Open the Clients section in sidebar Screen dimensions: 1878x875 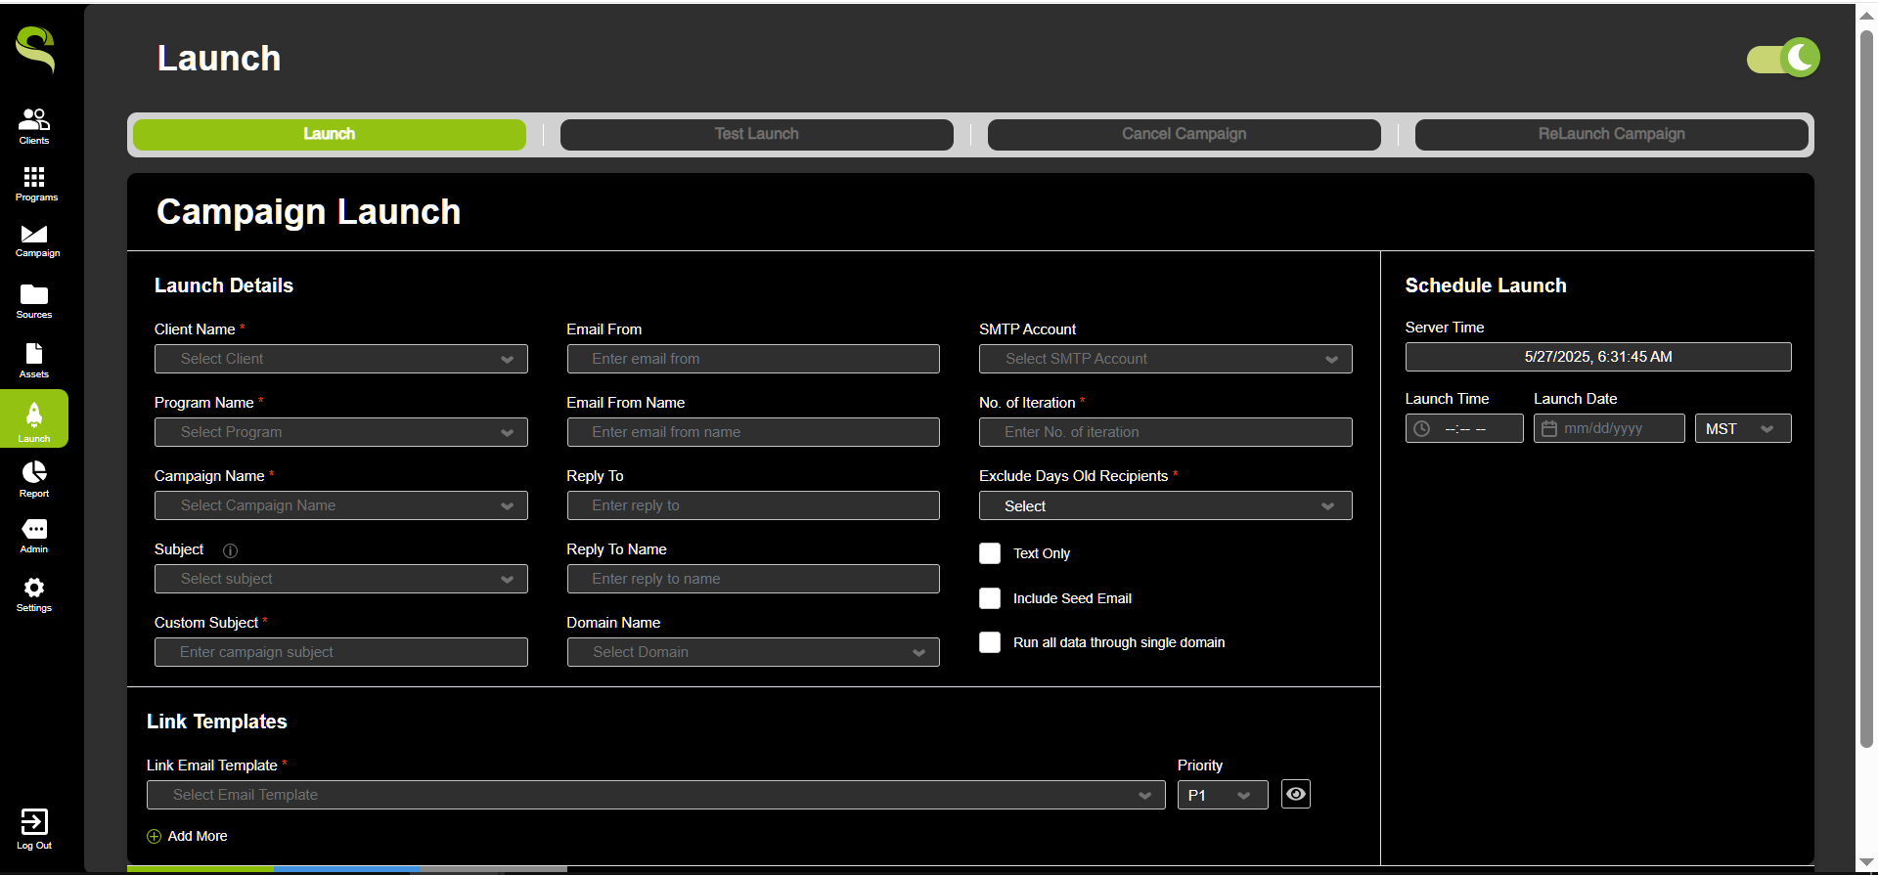click(x=34, y=125)
